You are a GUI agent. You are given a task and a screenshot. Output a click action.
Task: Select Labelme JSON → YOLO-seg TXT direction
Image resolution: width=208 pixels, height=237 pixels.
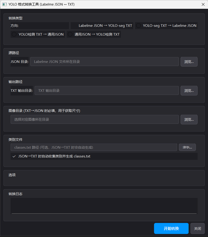click(102, 26)
